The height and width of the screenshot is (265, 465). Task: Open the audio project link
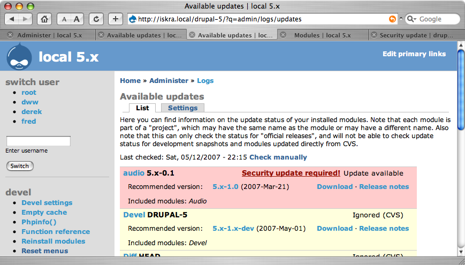tap(134, 173)
